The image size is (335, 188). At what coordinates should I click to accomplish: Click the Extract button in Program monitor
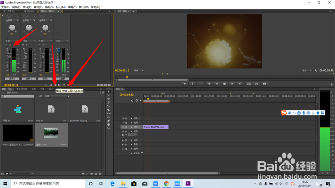tap(257, 84)
